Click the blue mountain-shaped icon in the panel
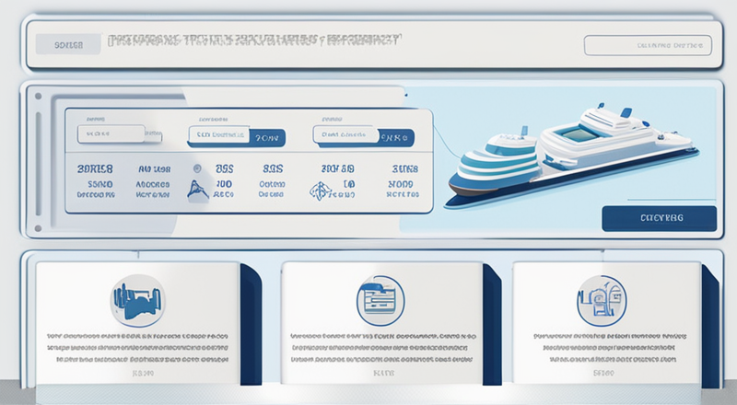Viewport: 737px width, 405px height. (197, 190)
